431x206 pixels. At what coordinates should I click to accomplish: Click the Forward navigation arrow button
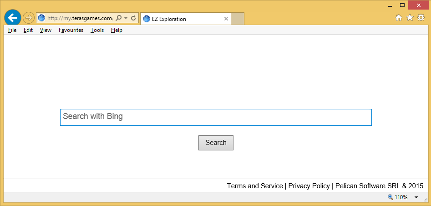(29, 18)
